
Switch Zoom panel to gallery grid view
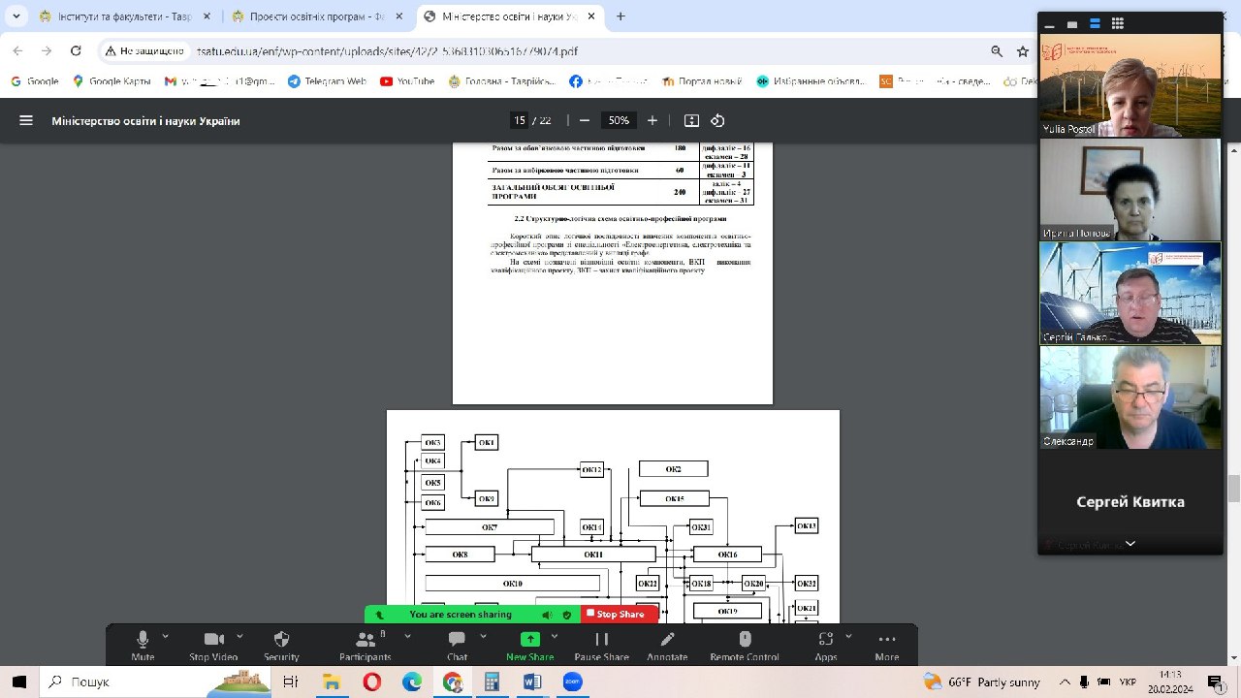pos(1118,24)
